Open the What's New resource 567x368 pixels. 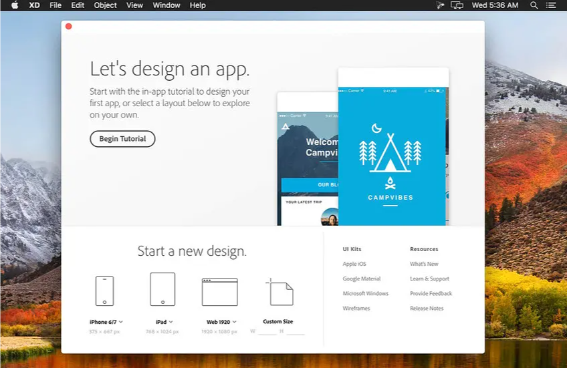tap(424, 264)
